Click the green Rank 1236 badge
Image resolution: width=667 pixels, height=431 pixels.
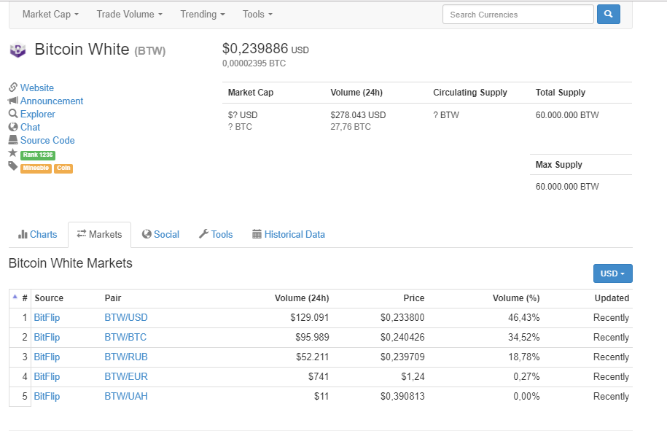(x=38, y=155)
